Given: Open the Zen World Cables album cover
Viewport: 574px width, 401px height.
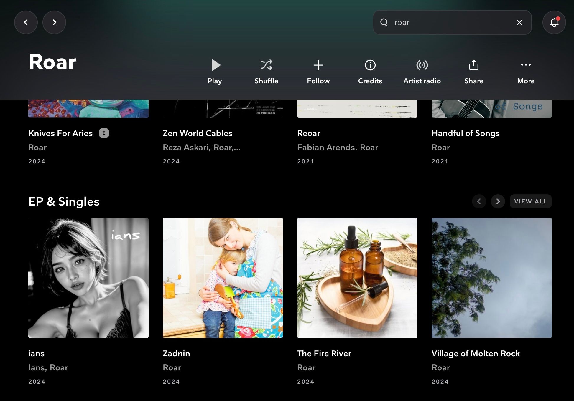Looking at the screenshot, I should click(223, 109).
